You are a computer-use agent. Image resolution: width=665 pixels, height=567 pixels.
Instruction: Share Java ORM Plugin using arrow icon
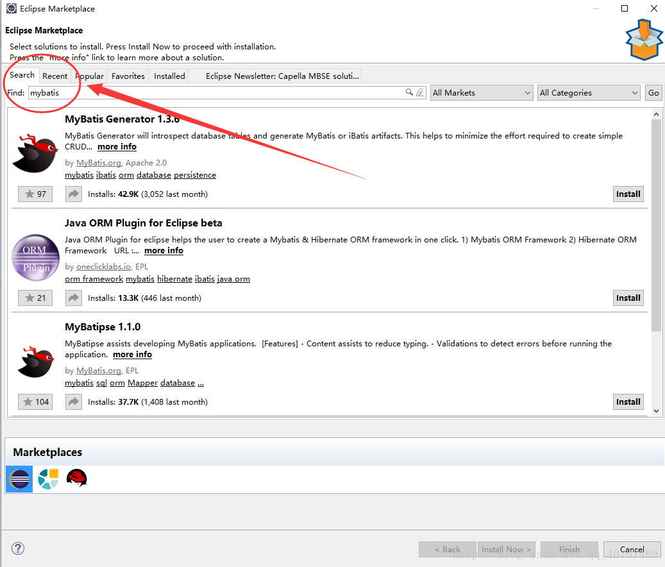pyautogui.click(x=74, y=298)
